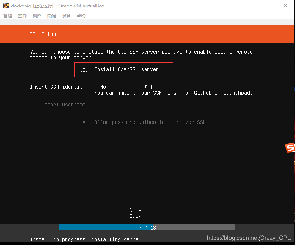The height and width of the screenshot is (245, 295).
Task: Click the SSH Setup header text
Action: pyautogui.click(x=43, y=34)
